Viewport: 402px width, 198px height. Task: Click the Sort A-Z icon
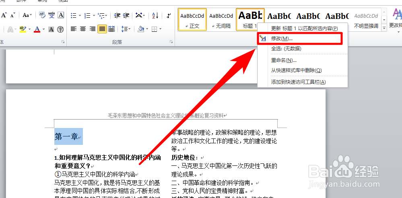(x=155, y=16)
